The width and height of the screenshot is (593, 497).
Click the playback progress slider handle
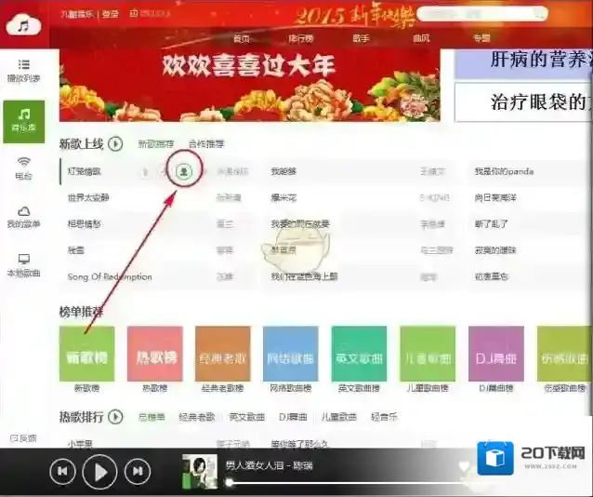point(229,483)
